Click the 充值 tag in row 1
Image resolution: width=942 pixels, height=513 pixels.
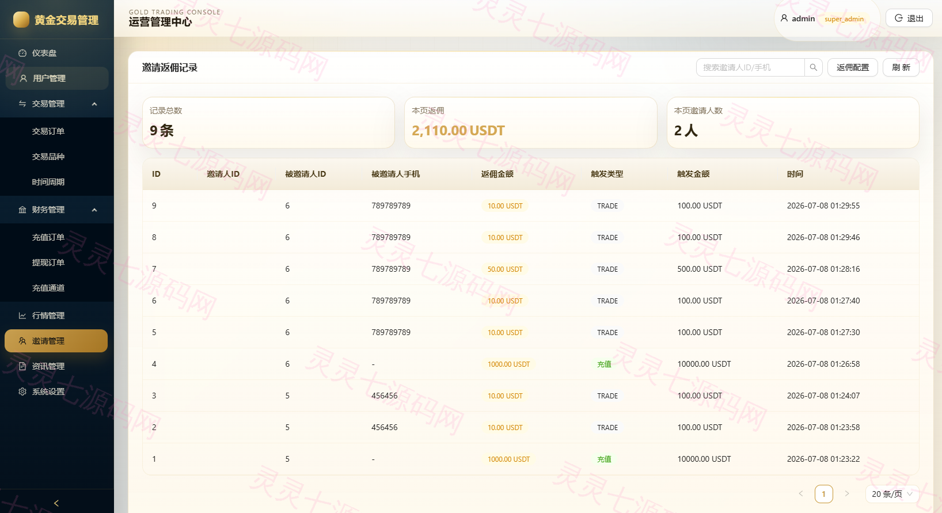click(x=604, y=459)
